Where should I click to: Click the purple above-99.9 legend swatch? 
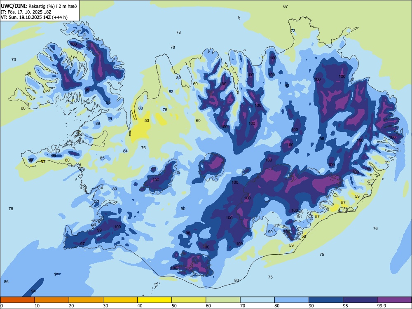[394, 300]
